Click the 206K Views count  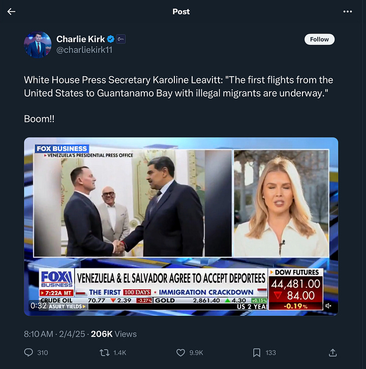[114, 334]
